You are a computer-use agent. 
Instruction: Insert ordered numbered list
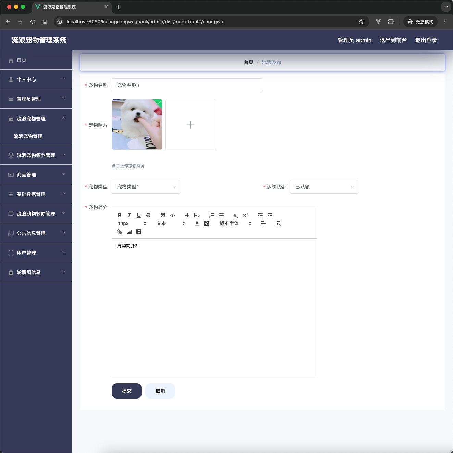pyautogui.click(x=212, y=215)
